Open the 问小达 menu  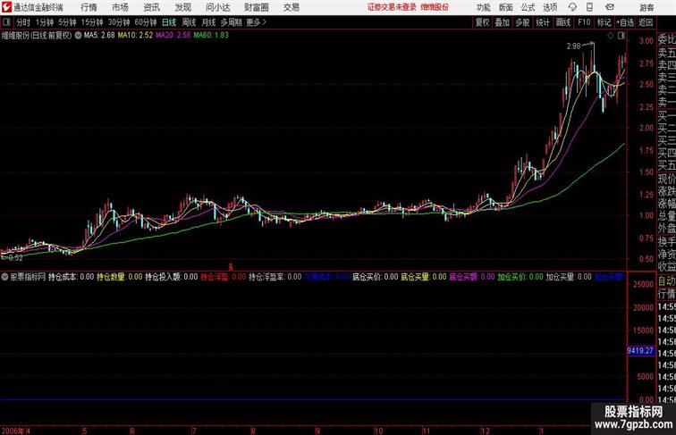coord(218,7)
